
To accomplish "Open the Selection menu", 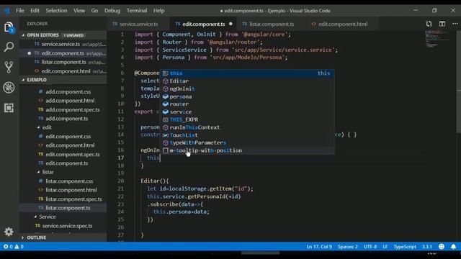I will click(56, 11).
